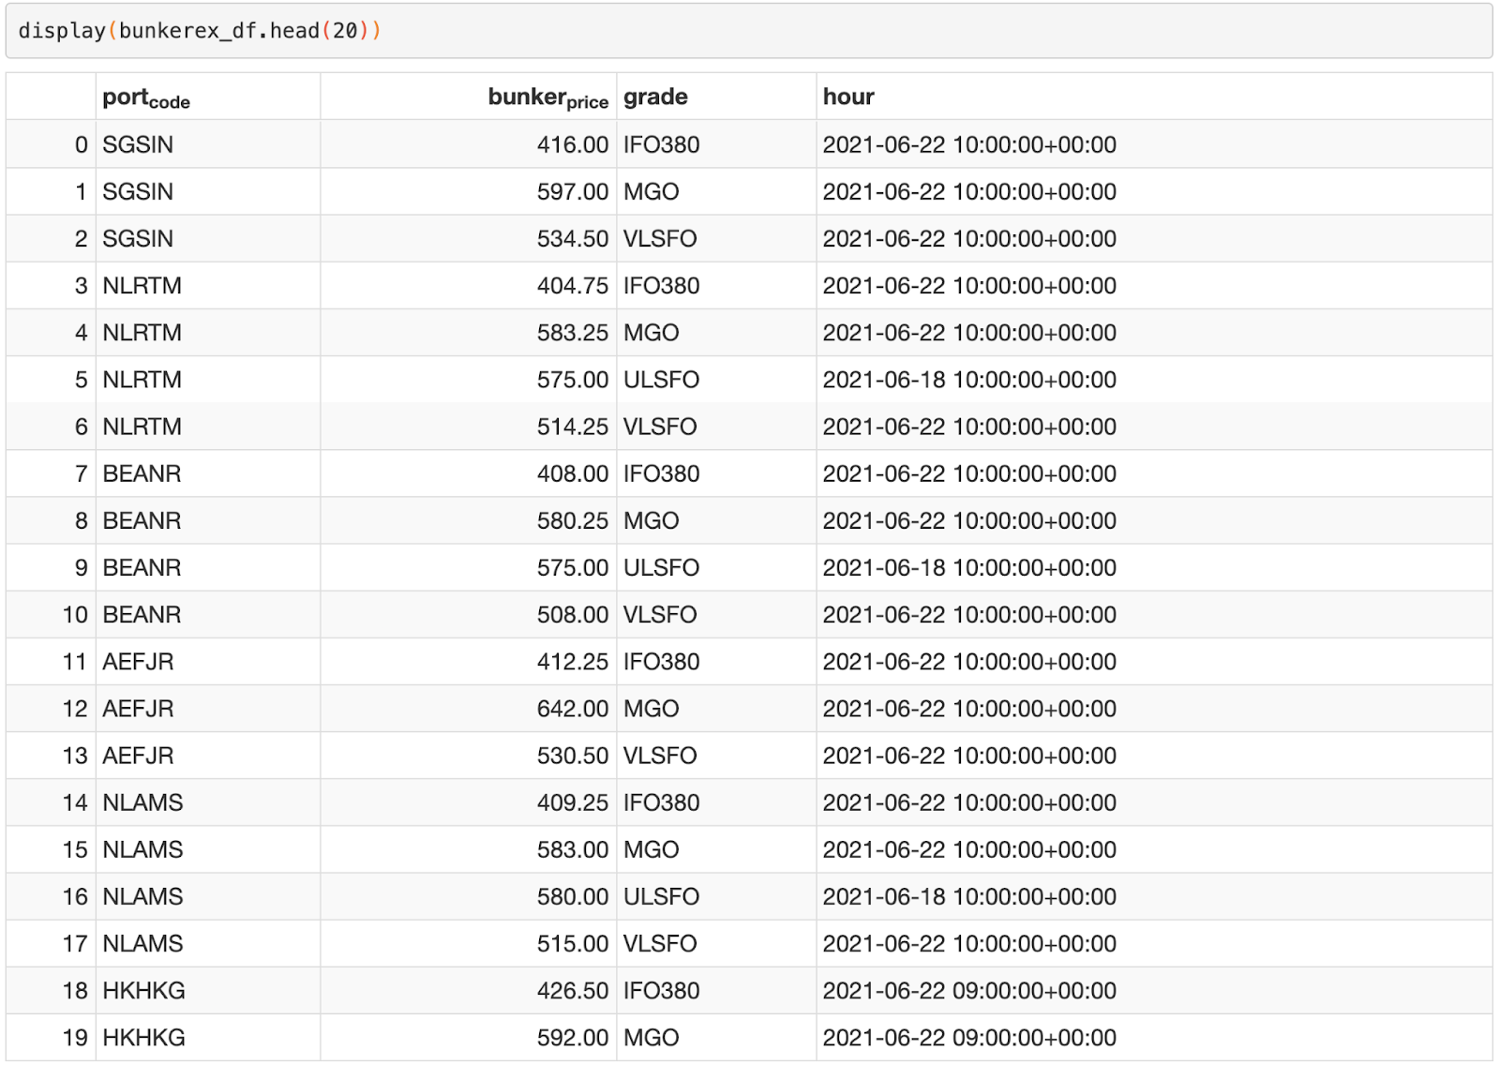1500x1065 pixels.
Task: Click the row index 10
Action: pos(75,614)
